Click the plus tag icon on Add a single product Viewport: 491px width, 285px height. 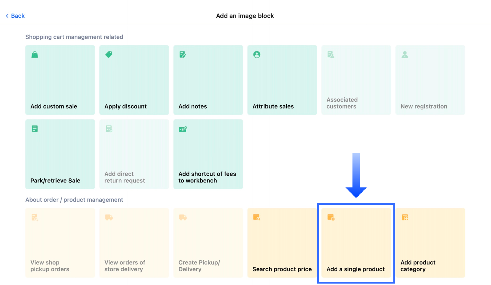pos(331,217)
